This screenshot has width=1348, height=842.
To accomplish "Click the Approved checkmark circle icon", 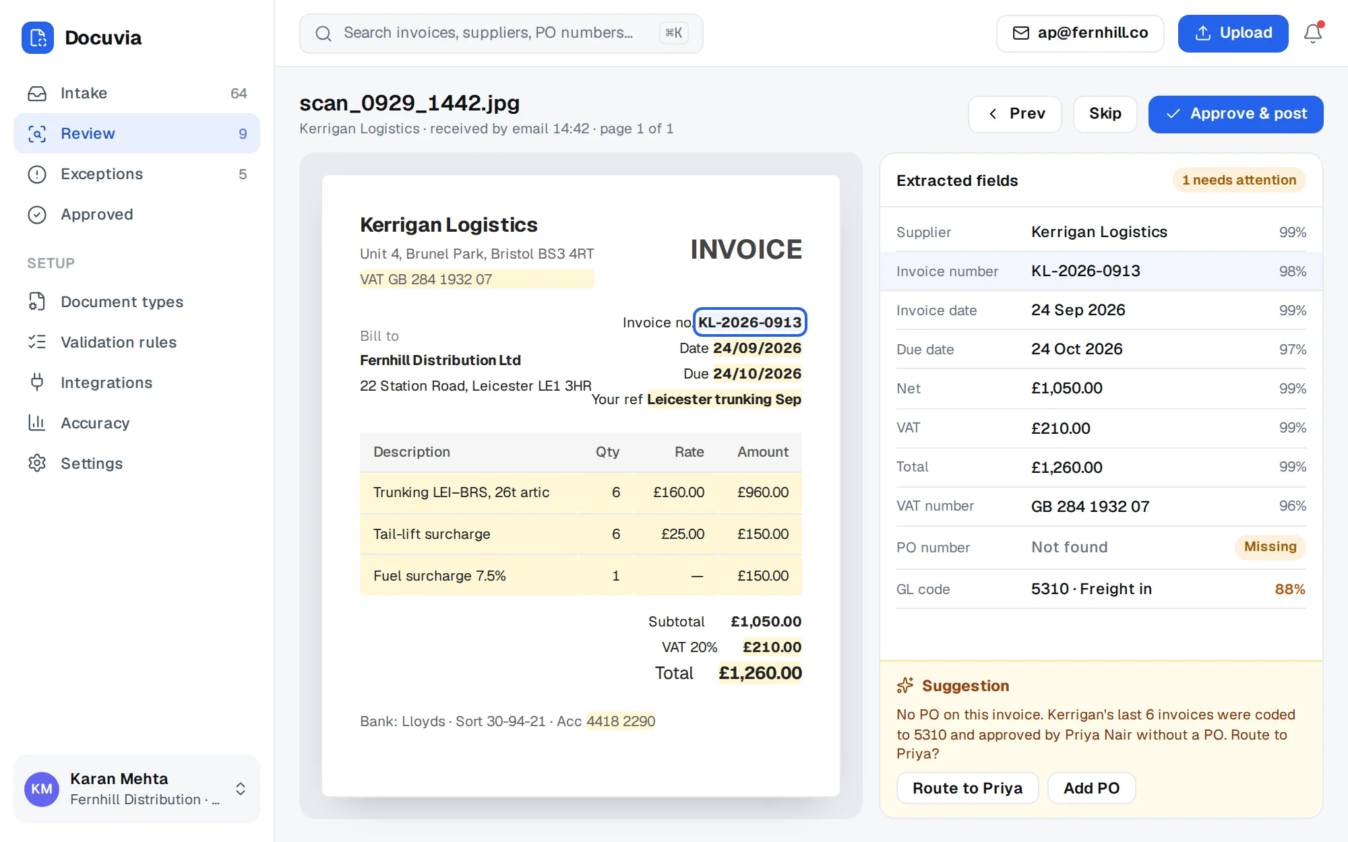I will (x=37, y=214).
